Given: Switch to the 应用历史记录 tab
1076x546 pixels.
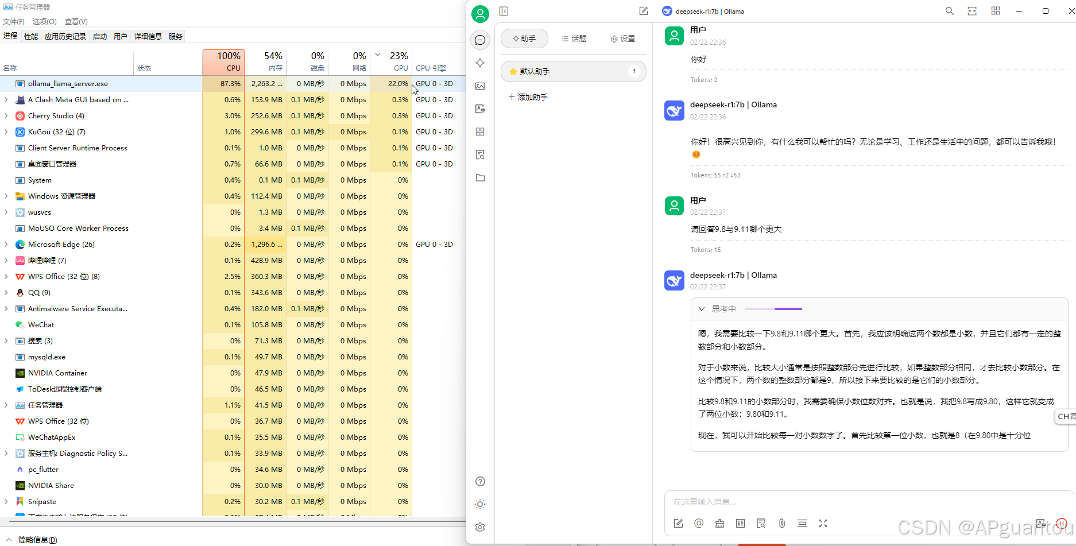Looking at the screenshot, I should pyautogui.click(x=65, y=36).
